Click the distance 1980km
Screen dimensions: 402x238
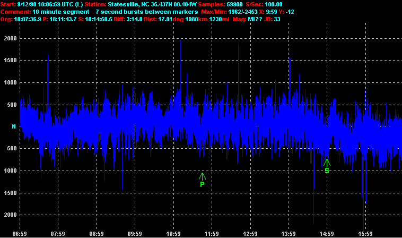point(196,19)
